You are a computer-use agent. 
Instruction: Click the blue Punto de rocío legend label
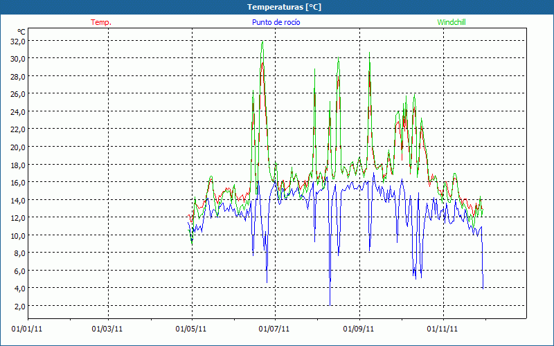(276, 22)
